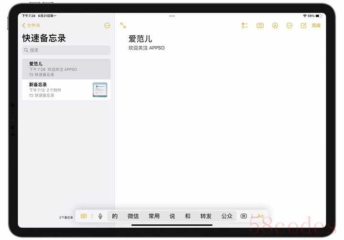Screen dimensions: 344x240
Task: Open the 新备忘录 note in the list
Action: (57, 90)
